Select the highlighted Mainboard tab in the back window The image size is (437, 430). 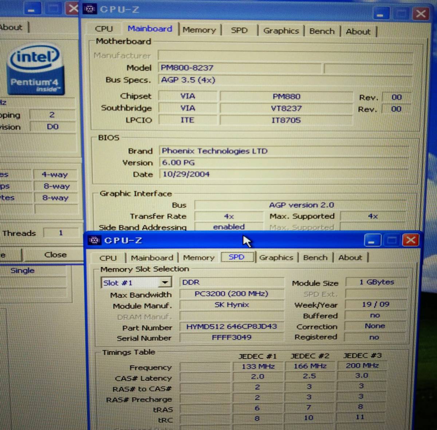[x=150, y=29]
